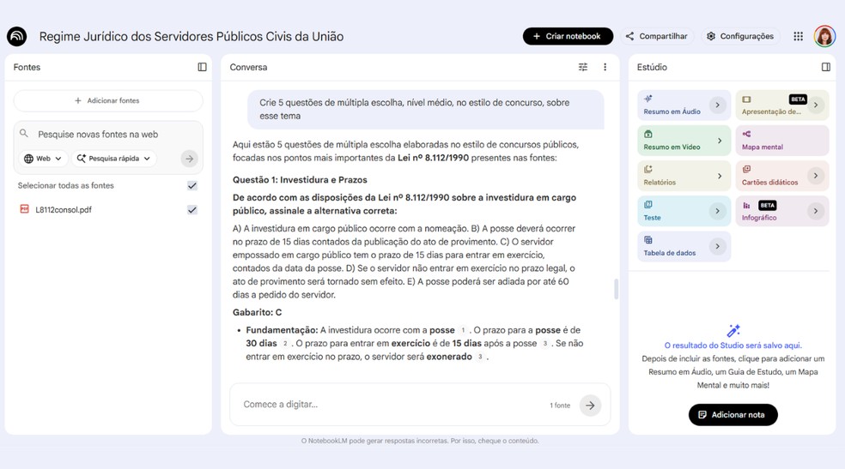Viewport: 845px width, 469px height.
Task: Click the Criar notebook button
Action: (568, 36)
